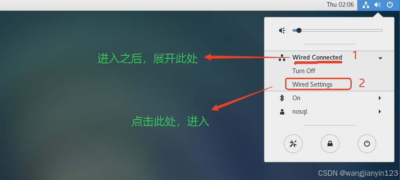This screenshot has height=180, width=400.
Task: Click the Bluetooth icon in the menu
Action: 282,98
